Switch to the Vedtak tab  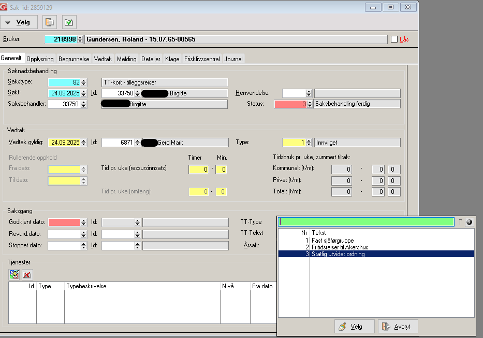click(103, 59)
